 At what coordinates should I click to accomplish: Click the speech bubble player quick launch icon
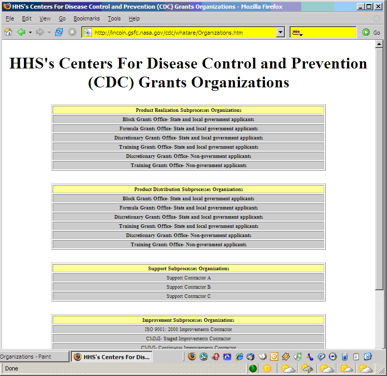coord(321,357)
